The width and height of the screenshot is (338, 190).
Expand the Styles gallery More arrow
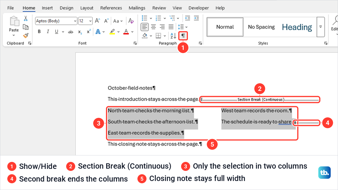tap(321, 27)
